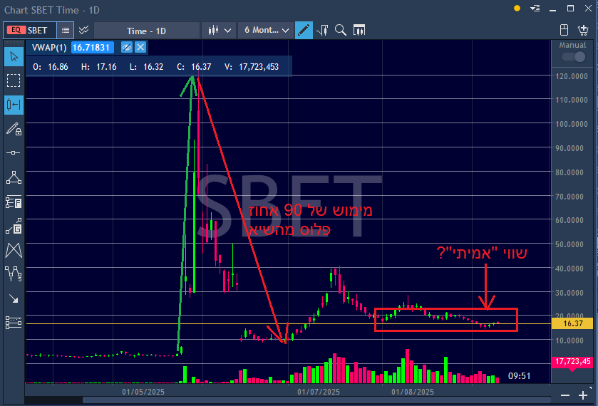Click the 120.0000 price axis label

click(572, 76)
